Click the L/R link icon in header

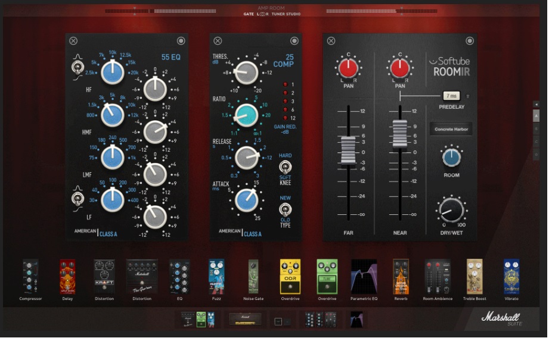click(x=263, y=14)
